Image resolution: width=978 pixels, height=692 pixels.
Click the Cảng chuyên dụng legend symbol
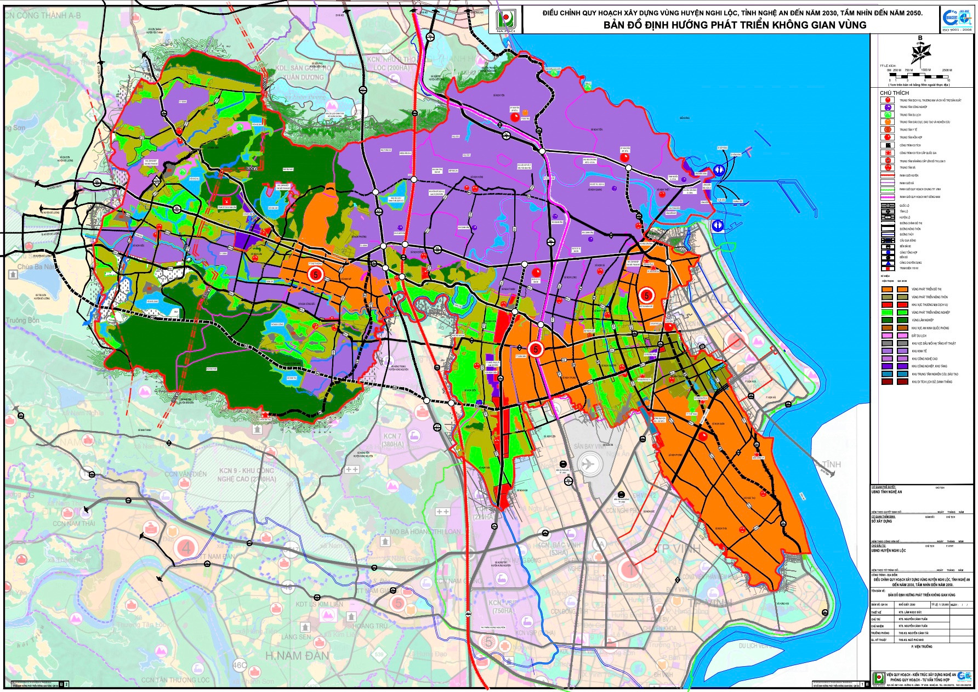[x=888, y=263]
